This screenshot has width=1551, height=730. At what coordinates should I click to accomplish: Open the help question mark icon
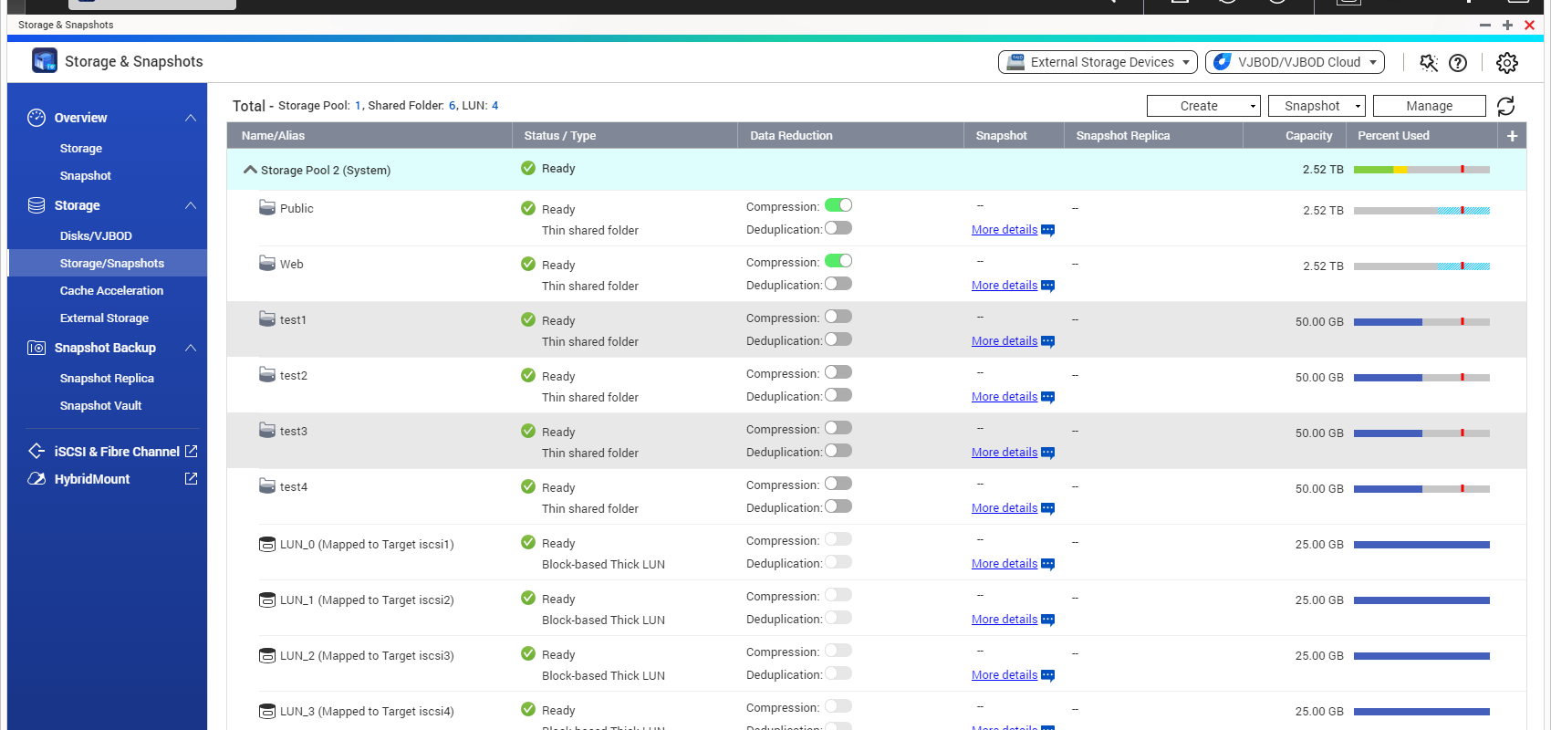click(x=1458, y=62)
